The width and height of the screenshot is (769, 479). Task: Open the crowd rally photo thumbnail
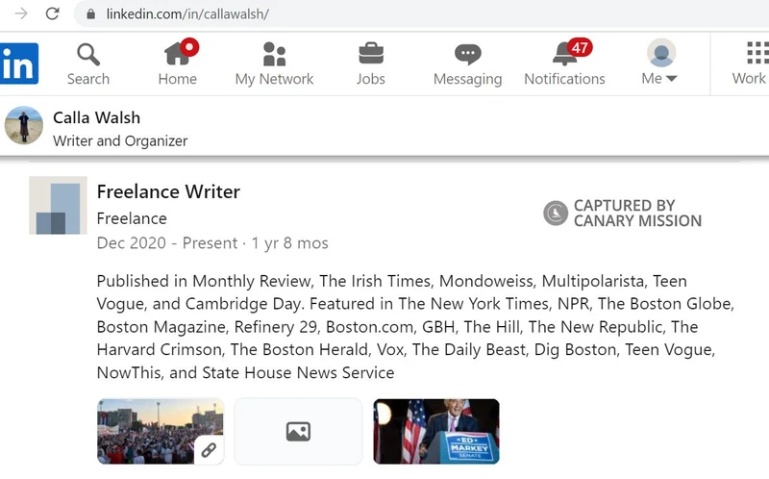(161, 432)
